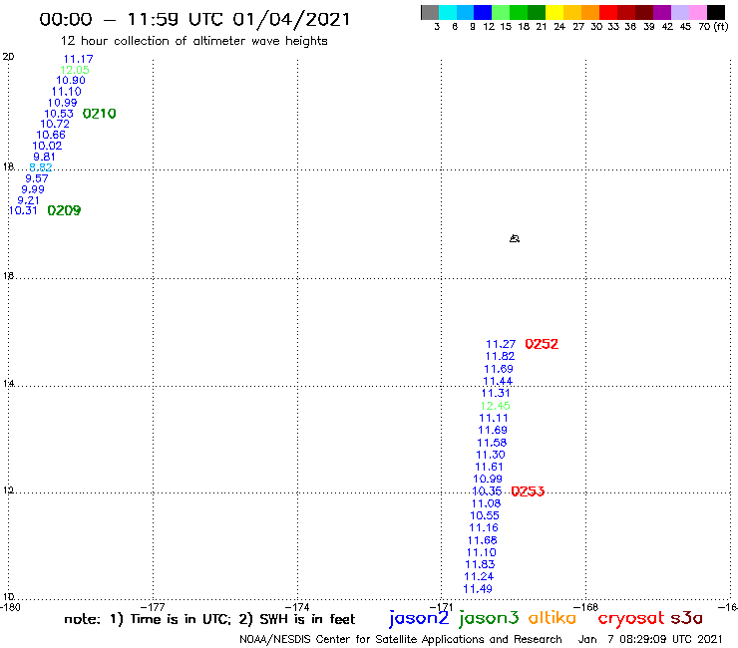Screen dimensions: 738x648
Task: Choose the pink swatch in the color scale
Action: click(697, 12)
